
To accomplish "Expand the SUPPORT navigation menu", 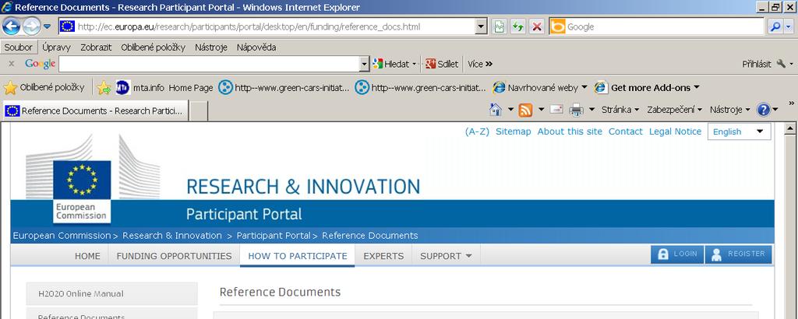I will [446, 256].
